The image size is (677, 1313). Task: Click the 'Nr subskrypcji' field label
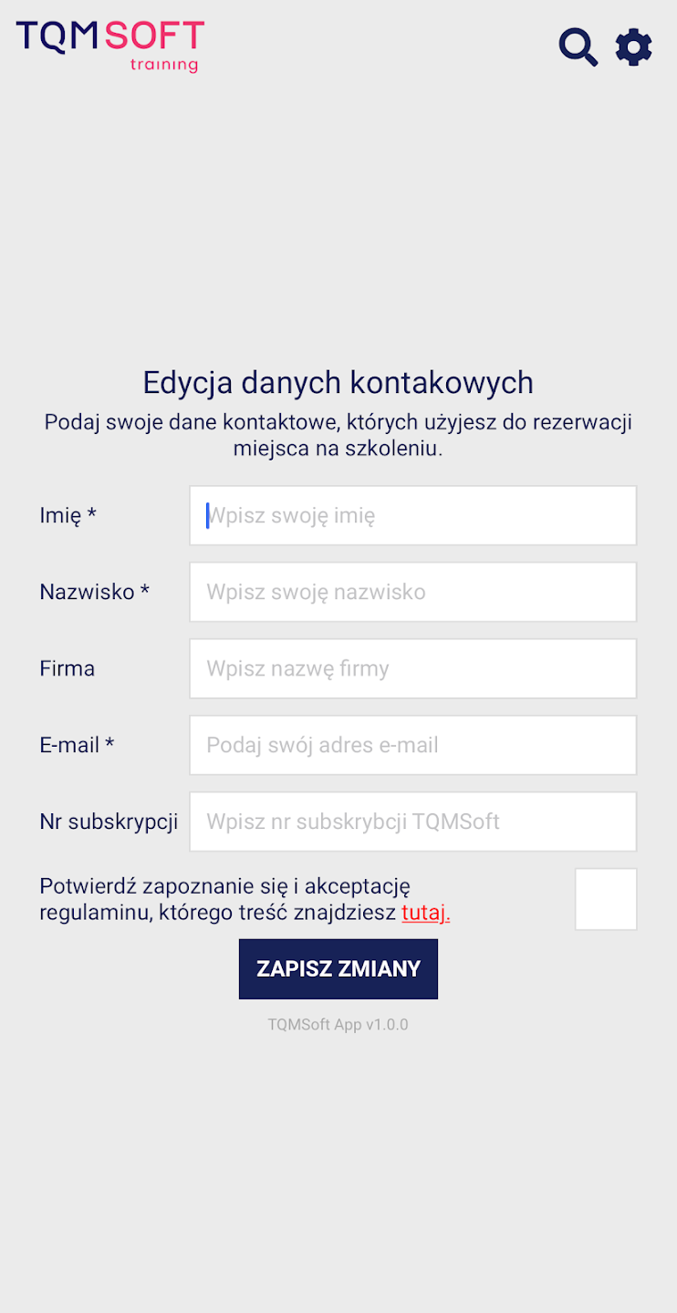(109, 822)
